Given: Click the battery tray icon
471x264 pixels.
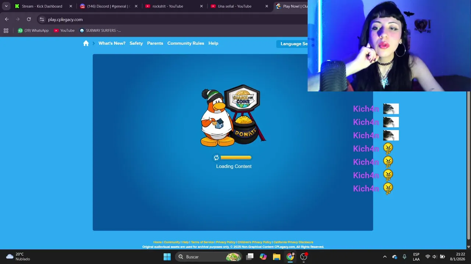Looking at the screenshot, I should pos(442,257).
